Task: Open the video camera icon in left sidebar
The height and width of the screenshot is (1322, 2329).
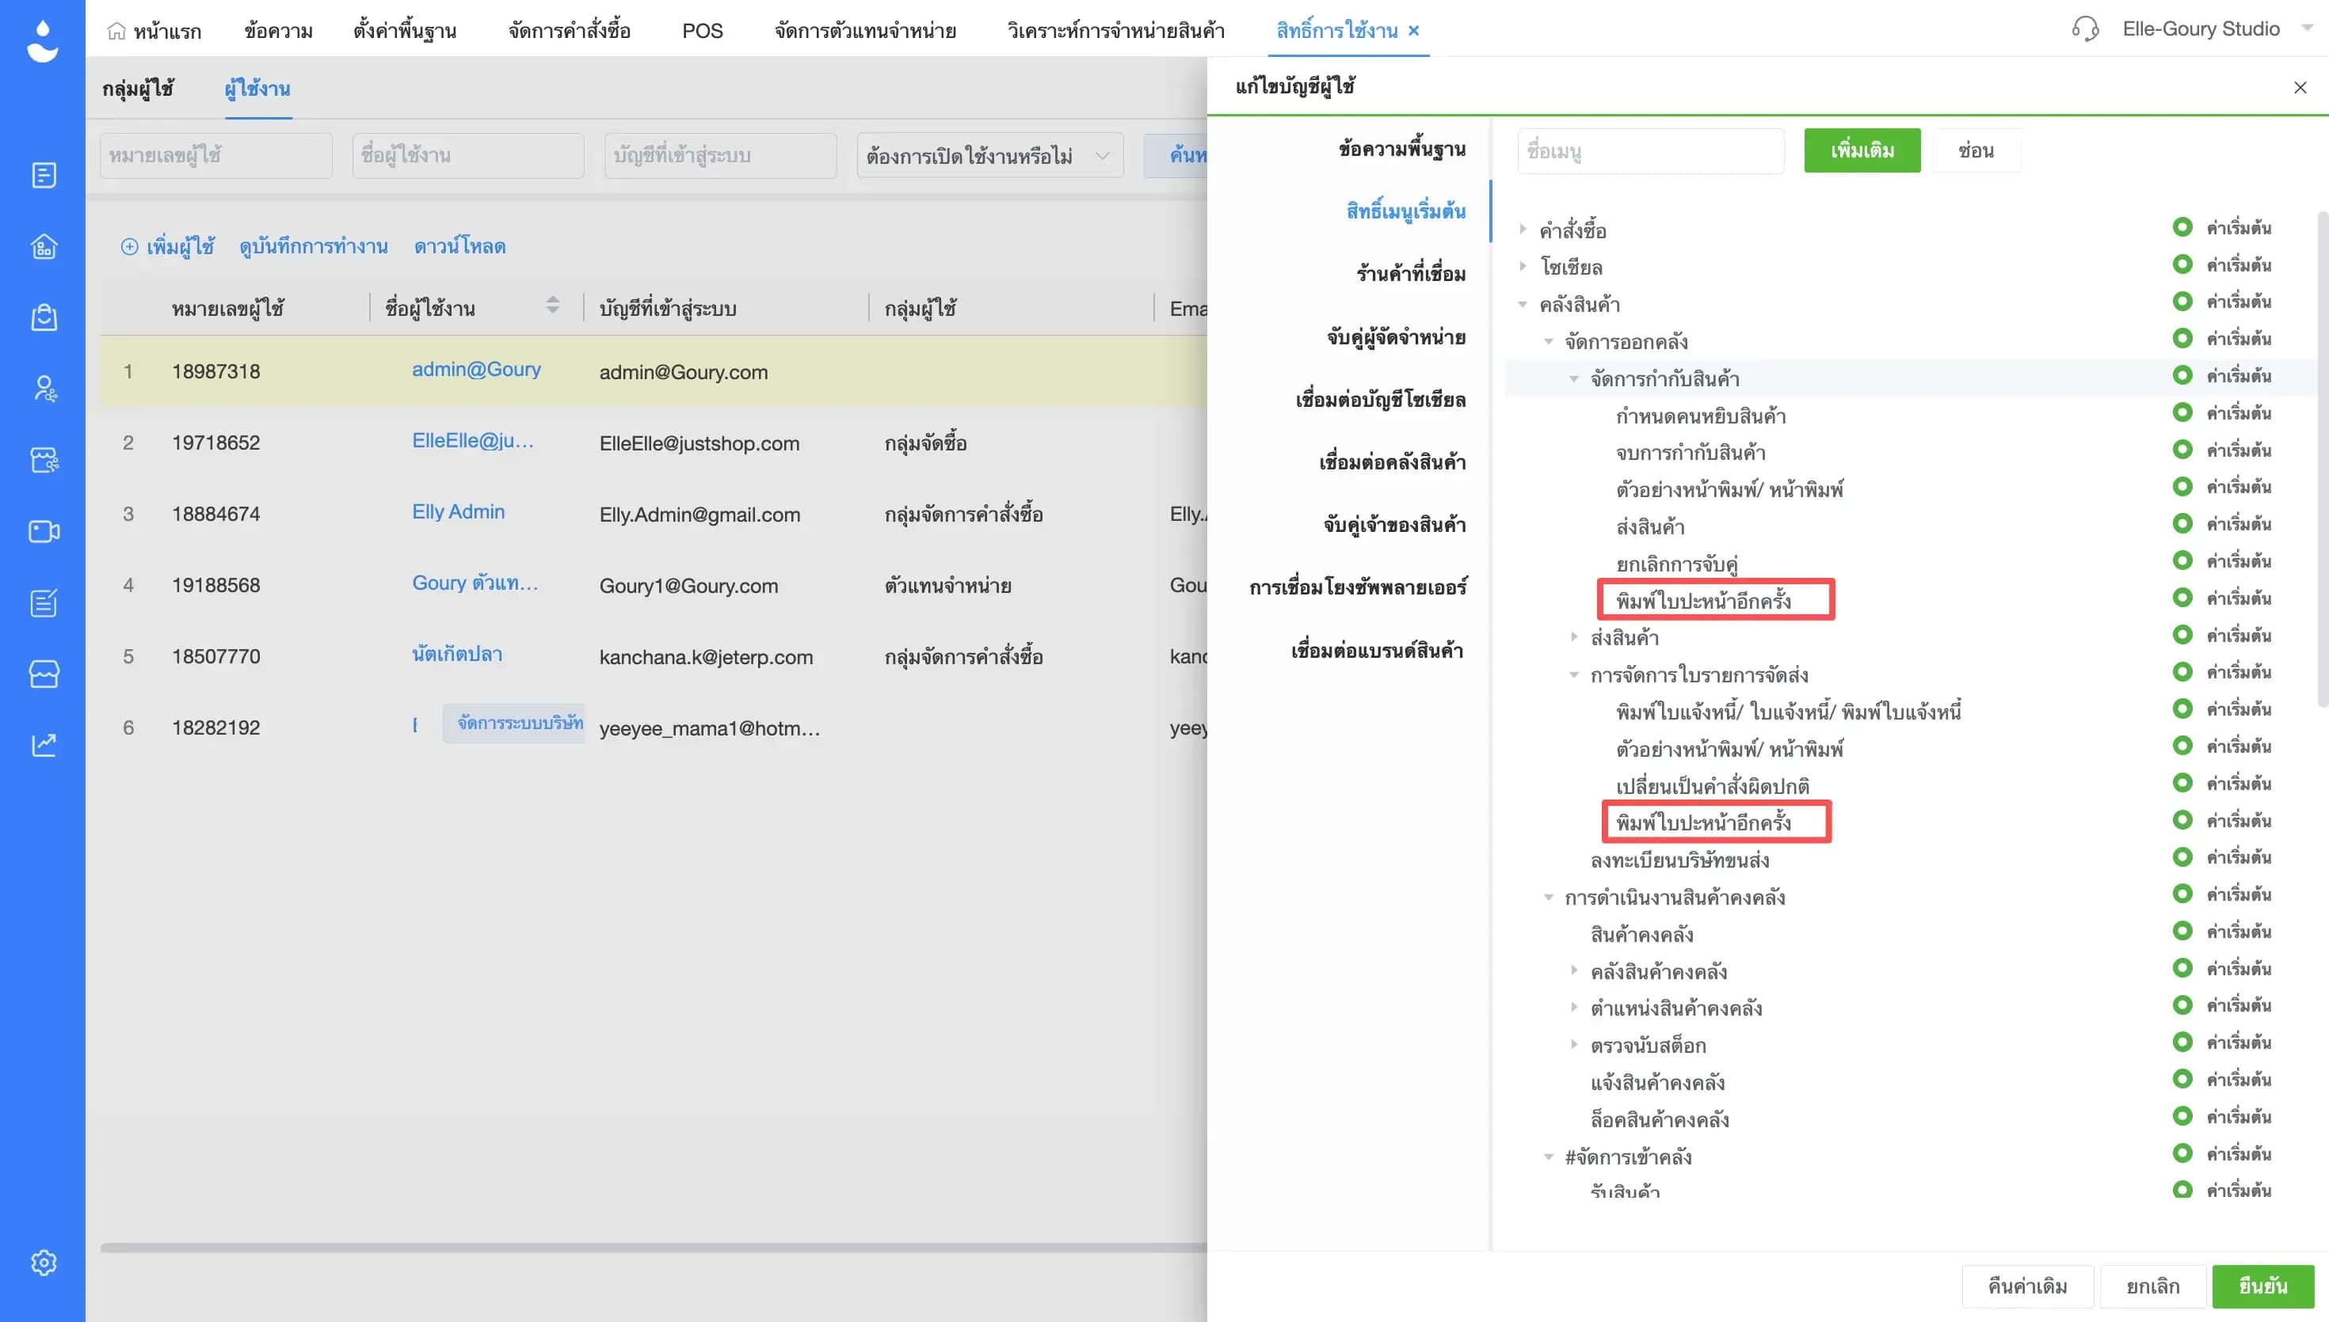Action: pyautogui.click(x=44, y=531)
